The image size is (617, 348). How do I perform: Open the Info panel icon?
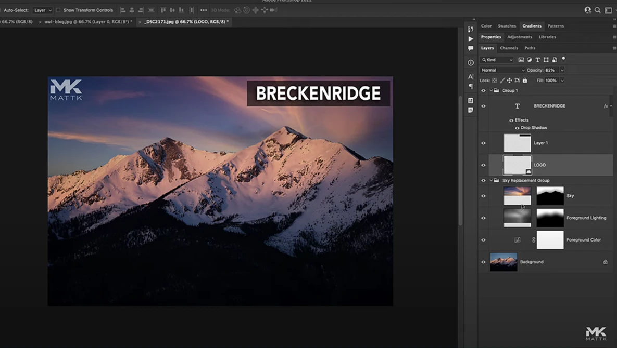471,63
